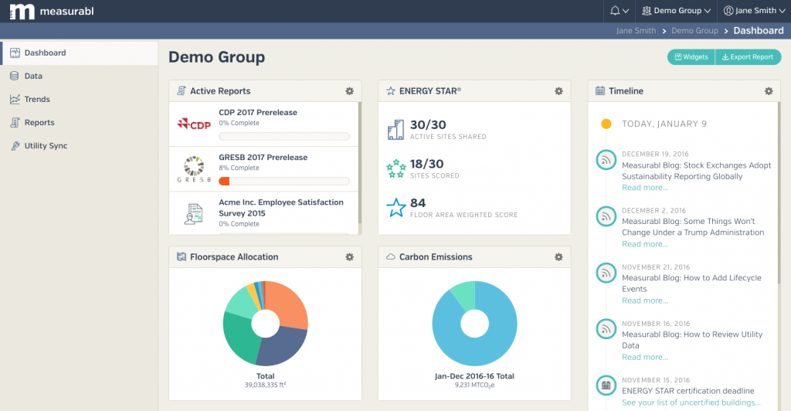Open Active Reports widget settings gear
The image size is (791, 411).
click(x=350, y=91)
